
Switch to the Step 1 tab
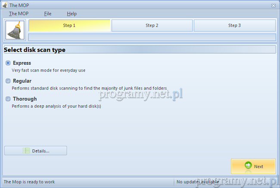click(69, 25)
